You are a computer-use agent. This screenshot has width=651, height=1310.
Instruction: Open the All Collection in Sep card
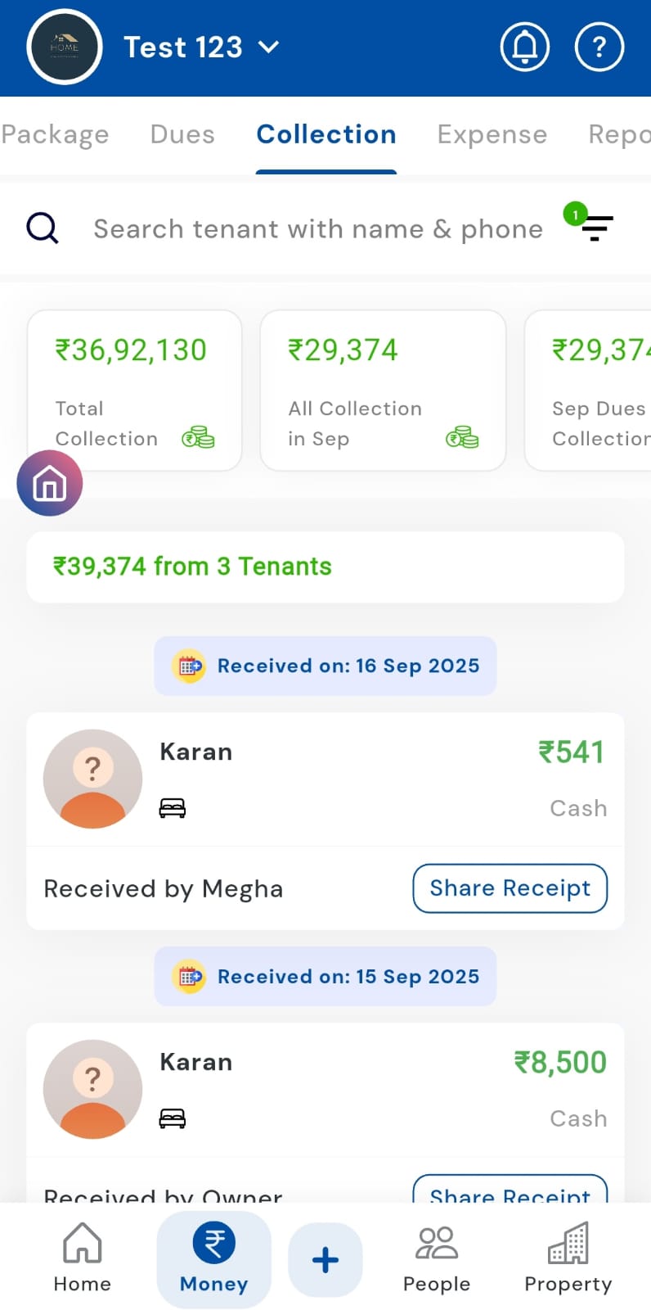click(x=383, y=391)
